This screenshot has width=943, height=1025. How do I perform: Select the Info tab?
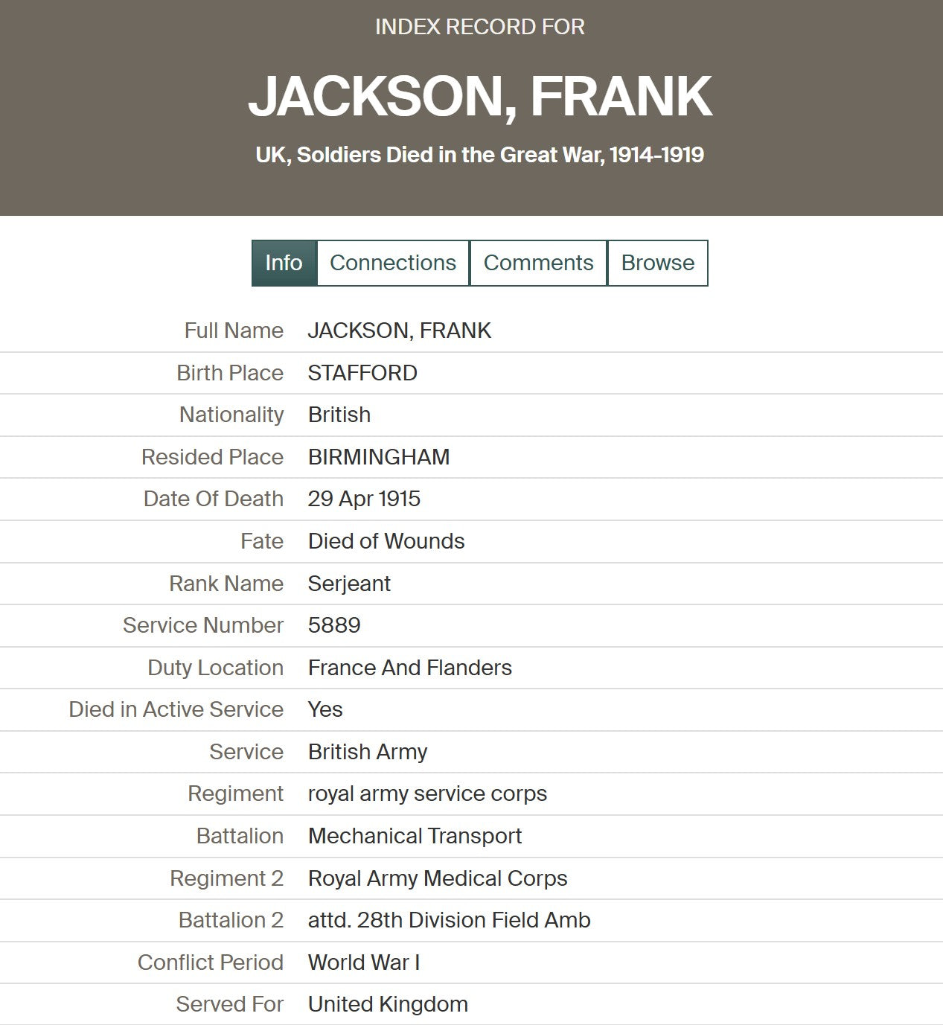tap(284, 263)
